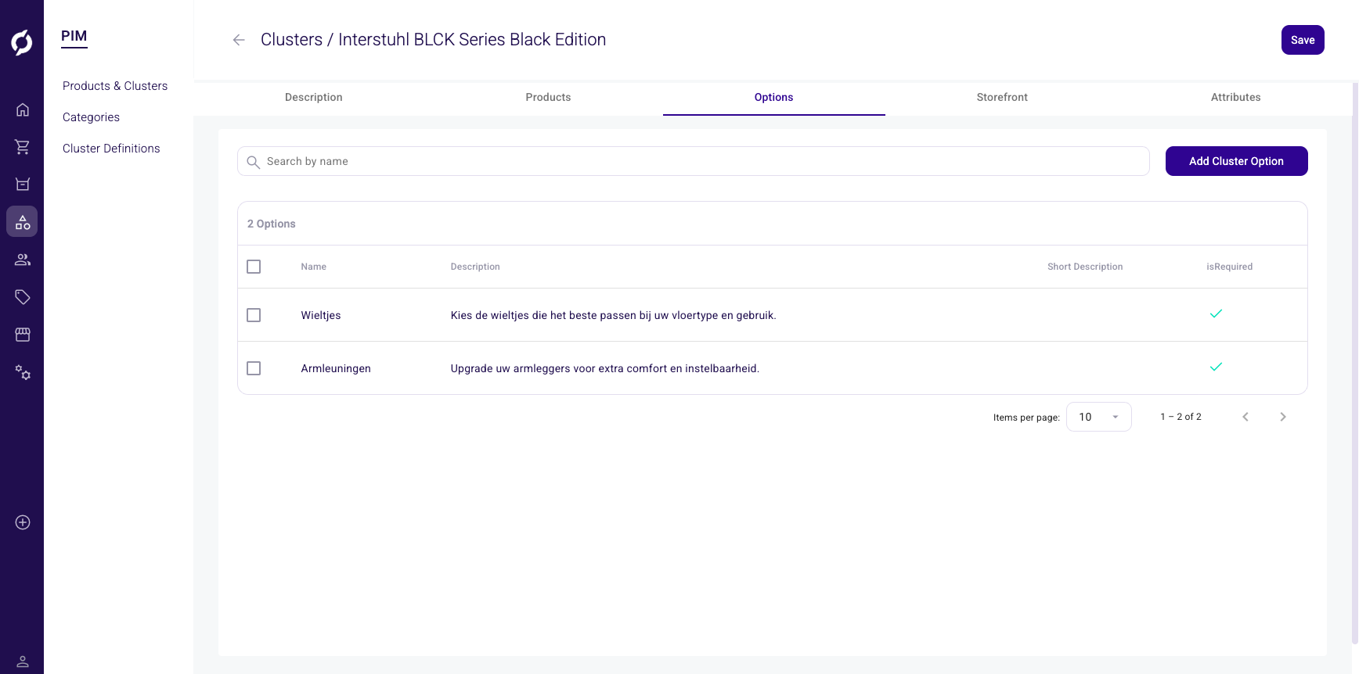Open the Wieltjes option
This screenshot has height=674, width=1359.
[x=321, y=315]
